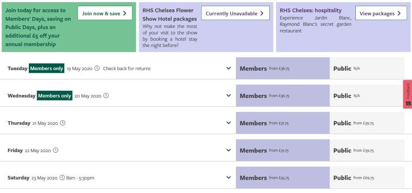The height and width of the screenshot is (193, 412).
Task: Select Tuesday Members from £36.75 price
Action: (x=283, y=68)
